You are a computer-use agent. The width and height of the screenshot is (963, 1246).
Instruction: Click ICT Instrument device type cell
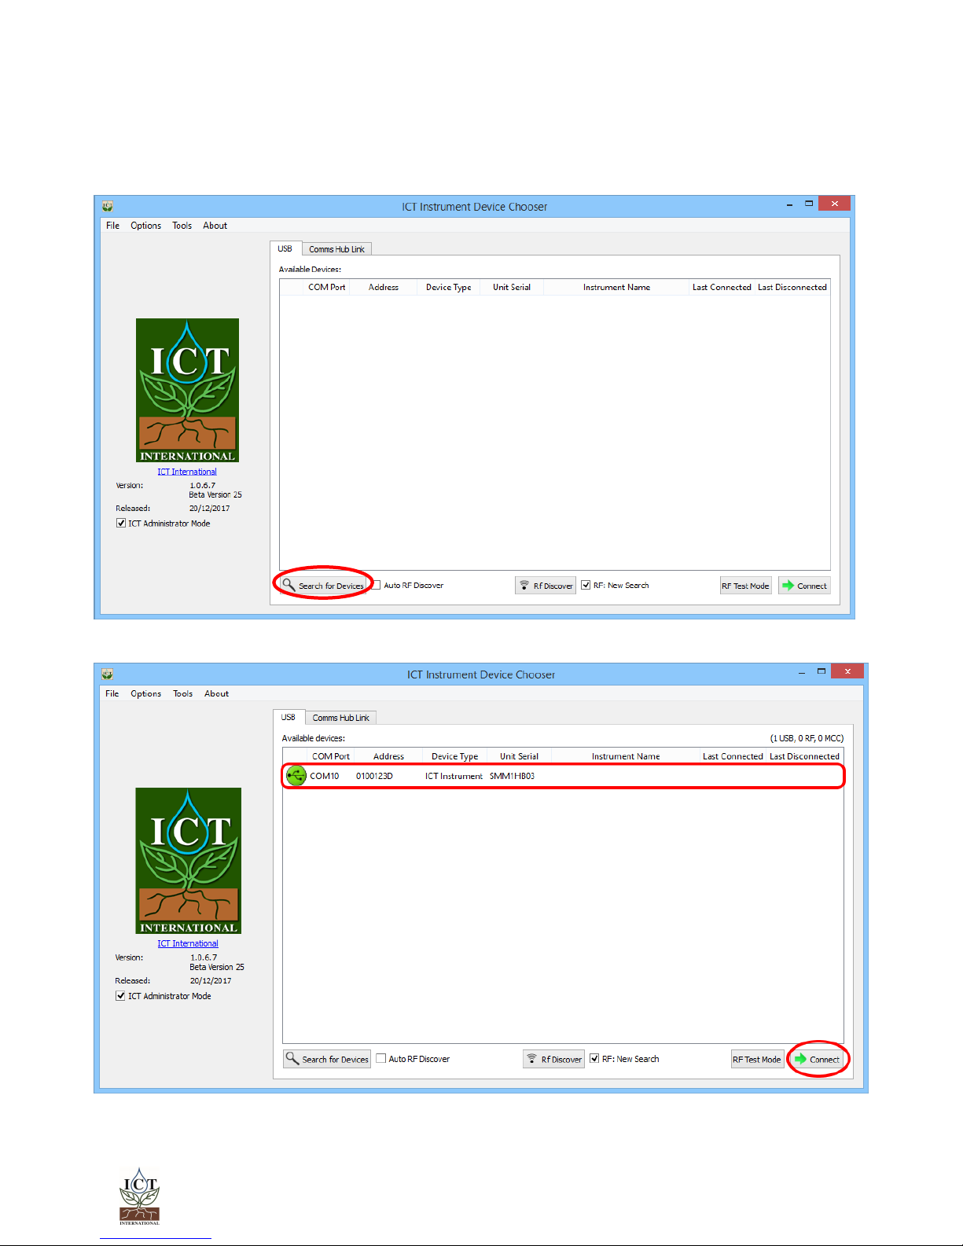click(454, 776)
